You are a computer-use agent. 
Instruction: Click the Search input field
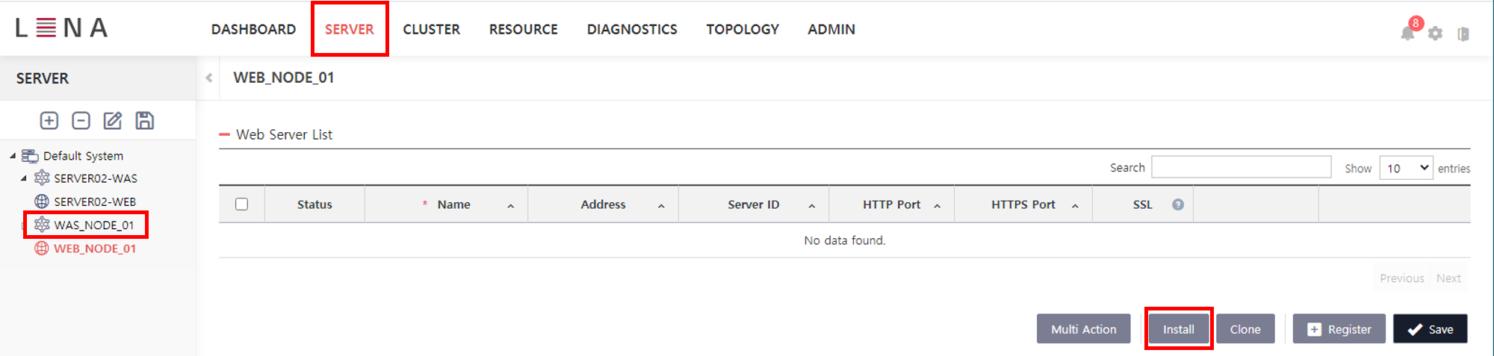[1241, 167]
